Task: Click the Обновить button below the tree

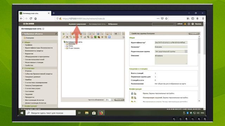Action: click(x=119, y=100)
